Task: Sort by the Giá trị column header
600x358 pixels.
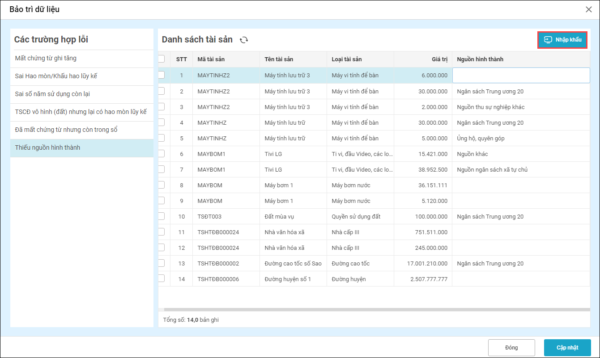Action: (436, 59)
